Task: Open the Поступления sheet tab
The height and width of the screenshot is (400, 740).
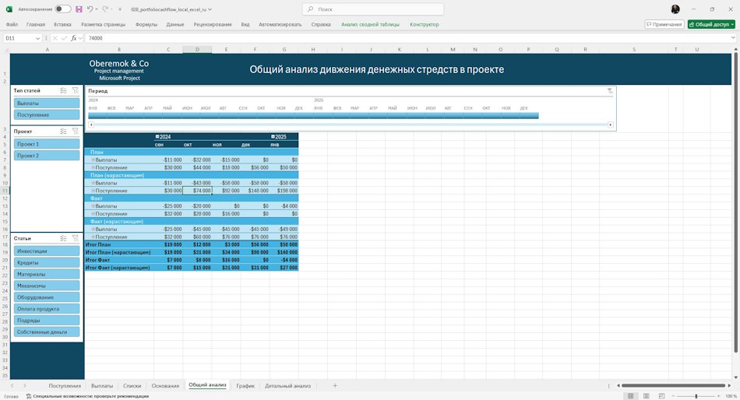Action: click(65, 385)
